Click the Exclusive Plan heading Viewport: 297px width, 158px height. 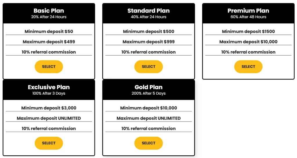coord(49,87)
